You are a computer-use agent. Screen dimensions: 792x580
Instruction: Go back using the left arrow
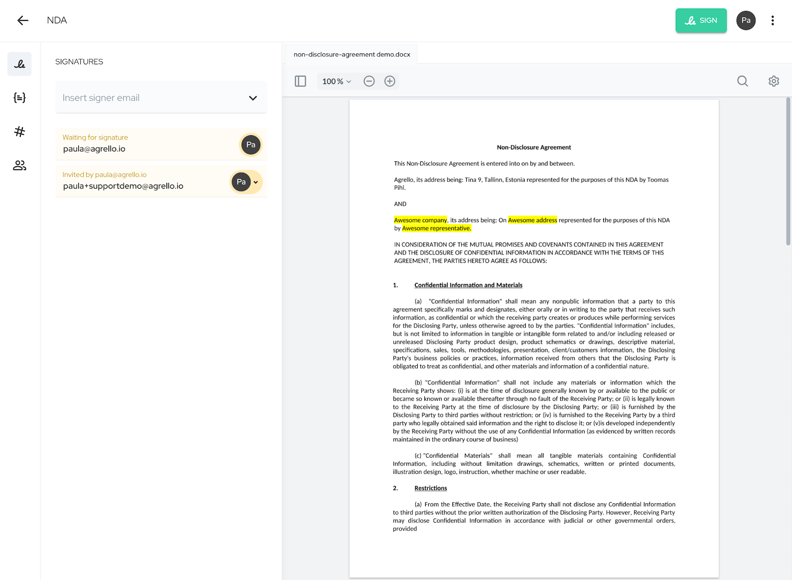tap(23, 20)
